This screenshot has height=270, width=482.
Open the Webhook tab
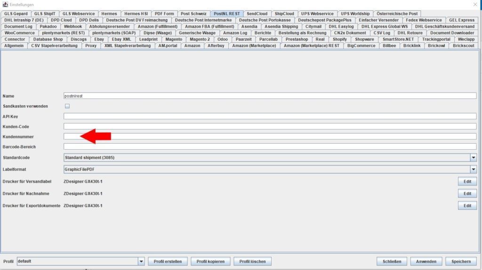coord(73,26)
